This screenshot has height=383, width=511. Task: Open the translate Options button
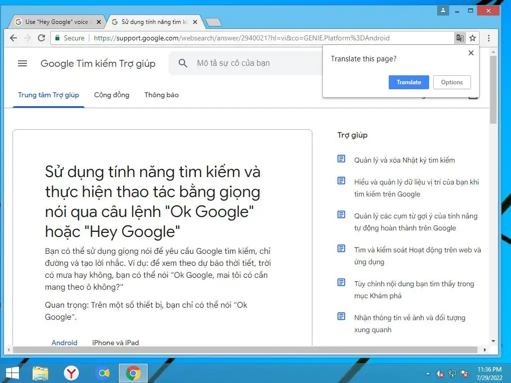[452, 82]
